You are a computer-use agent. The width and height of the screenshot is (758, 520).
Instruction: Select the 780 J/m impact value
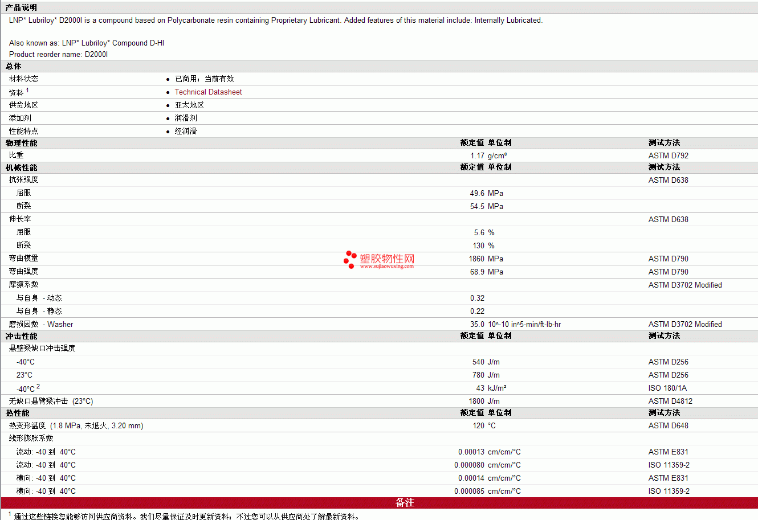click(486, 375)
